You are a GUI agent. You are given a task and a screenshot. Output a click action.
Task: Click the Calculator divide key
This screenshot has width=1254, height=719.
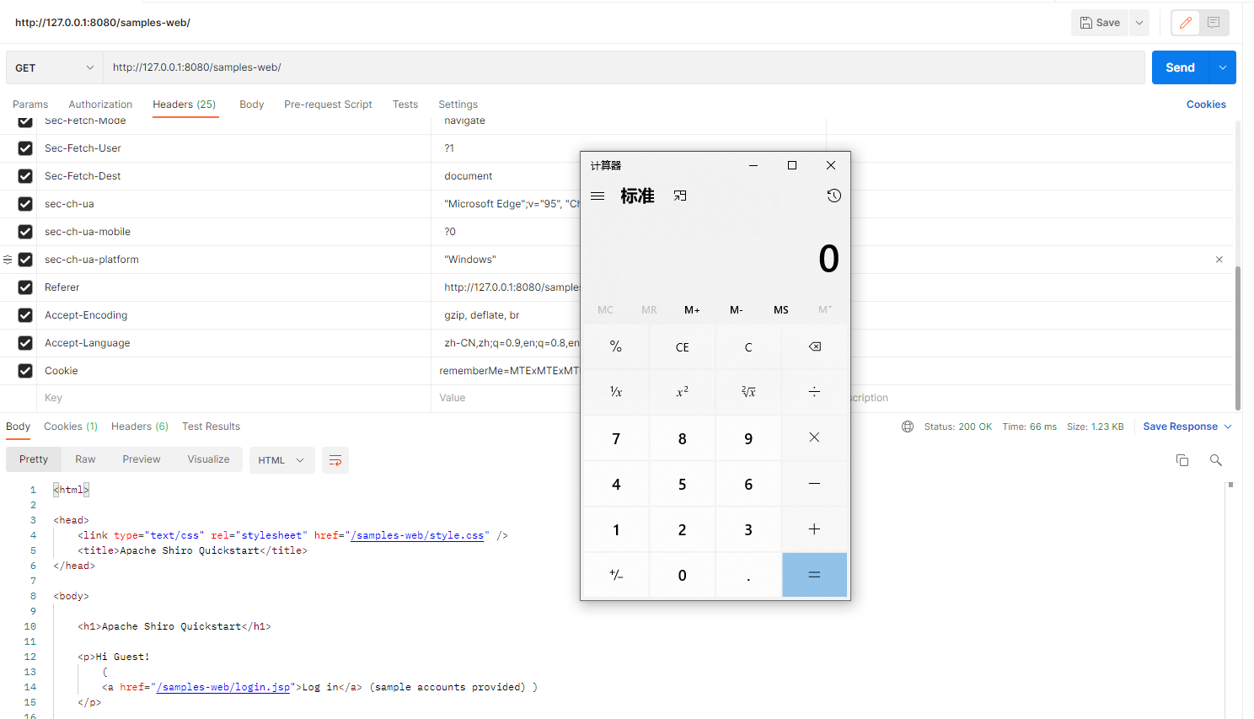(814, 392)
